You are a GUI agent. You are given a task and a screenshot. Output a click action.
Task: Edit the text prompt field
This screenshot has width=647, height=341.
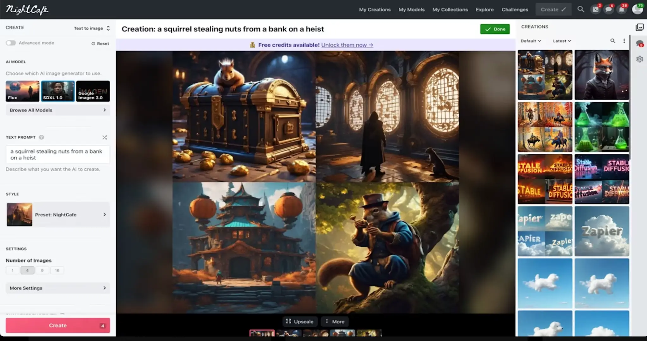pos(58,154)
